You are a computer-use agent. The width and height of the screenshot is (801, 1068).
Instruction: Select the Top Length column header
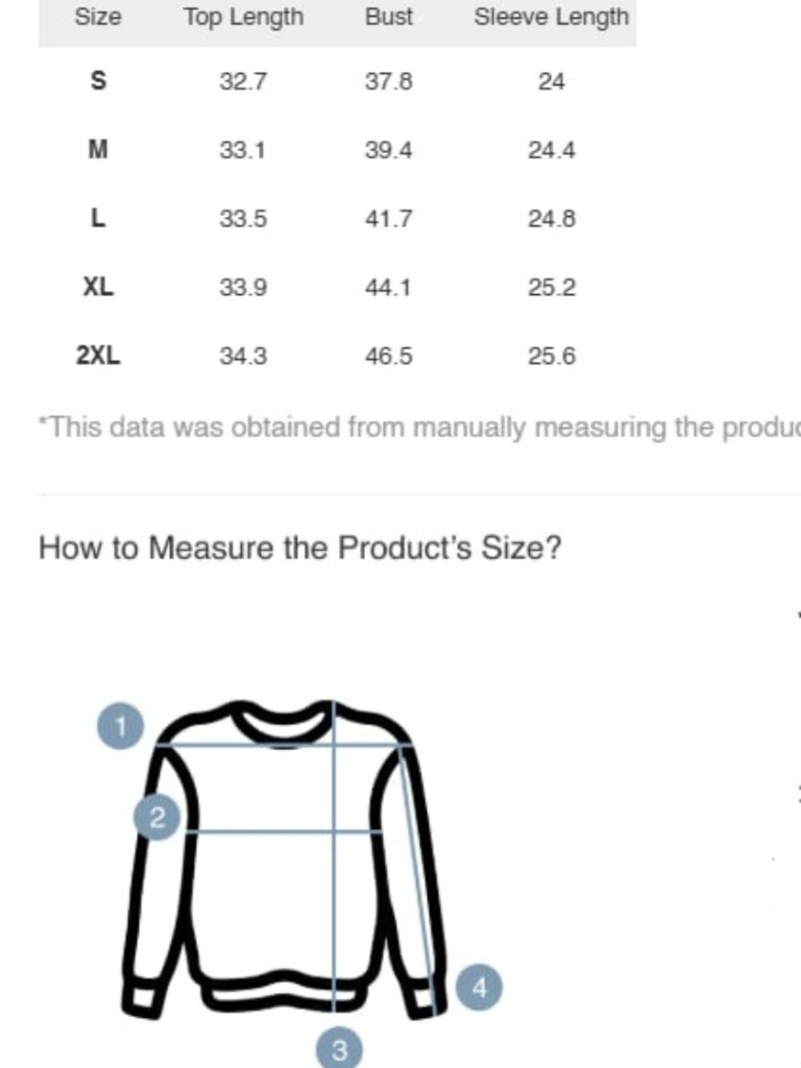(244, 17)
